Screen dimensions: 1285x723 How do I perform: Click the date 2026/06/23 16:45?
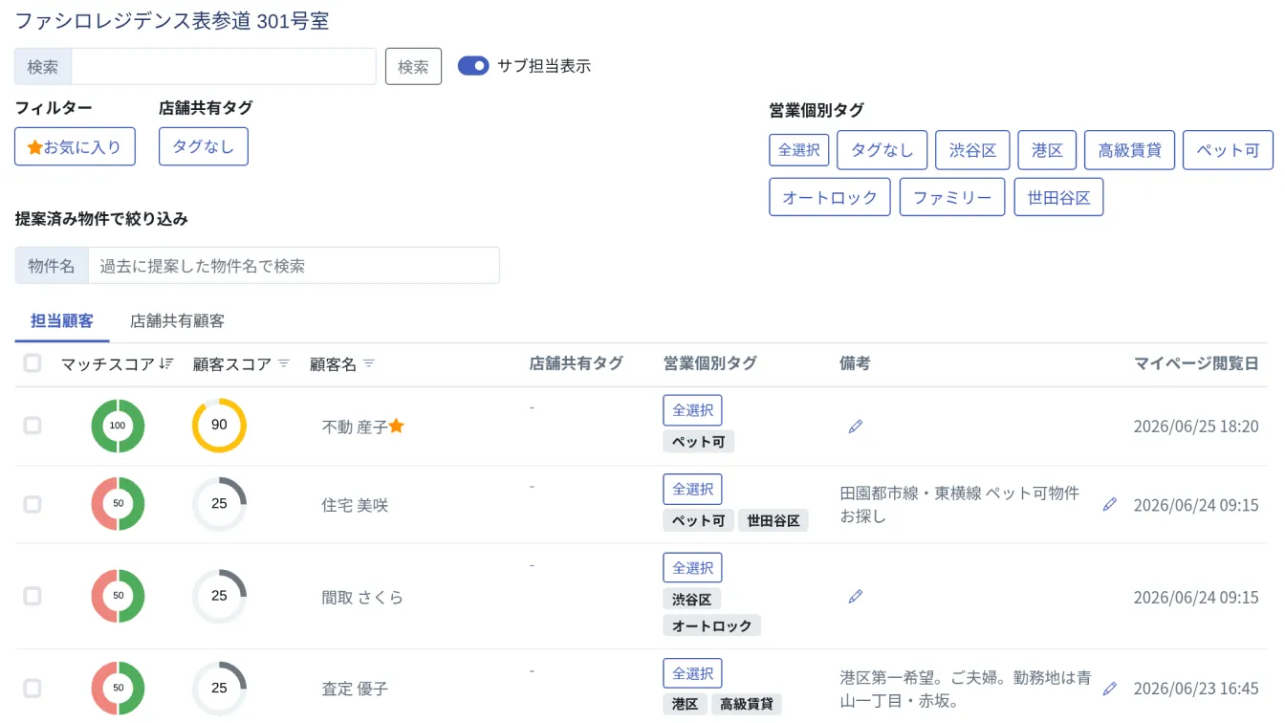coord(1196,689)
